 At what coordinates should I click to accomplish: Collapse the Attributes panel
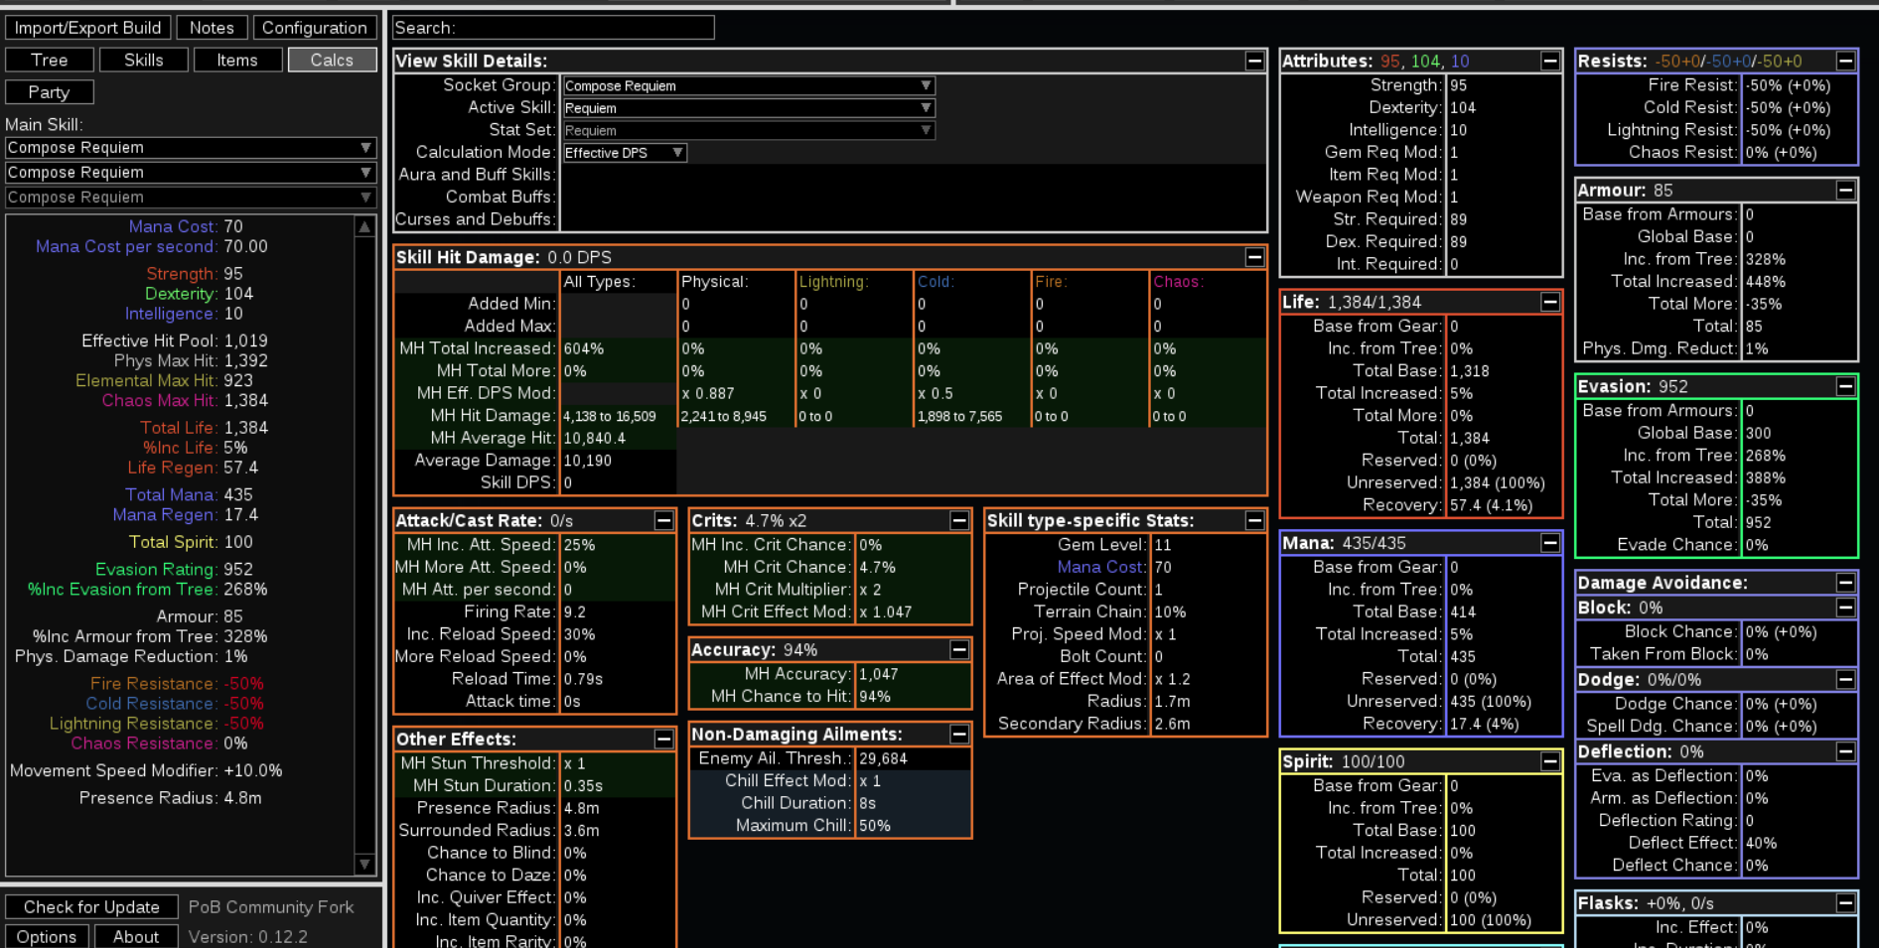[x=1549, y=61]
